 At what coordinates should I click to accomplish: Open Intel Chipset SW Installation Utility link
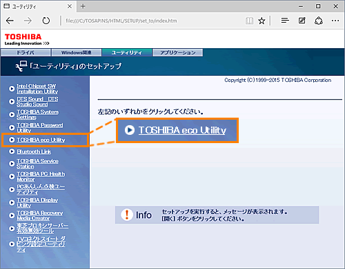point(37,89)
